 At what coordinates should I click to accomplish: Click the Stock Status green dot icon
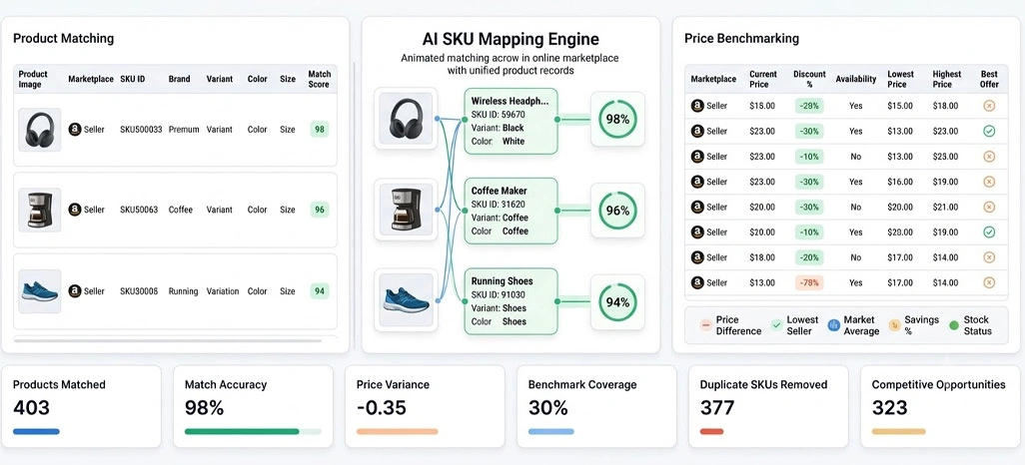pos(954,324)
